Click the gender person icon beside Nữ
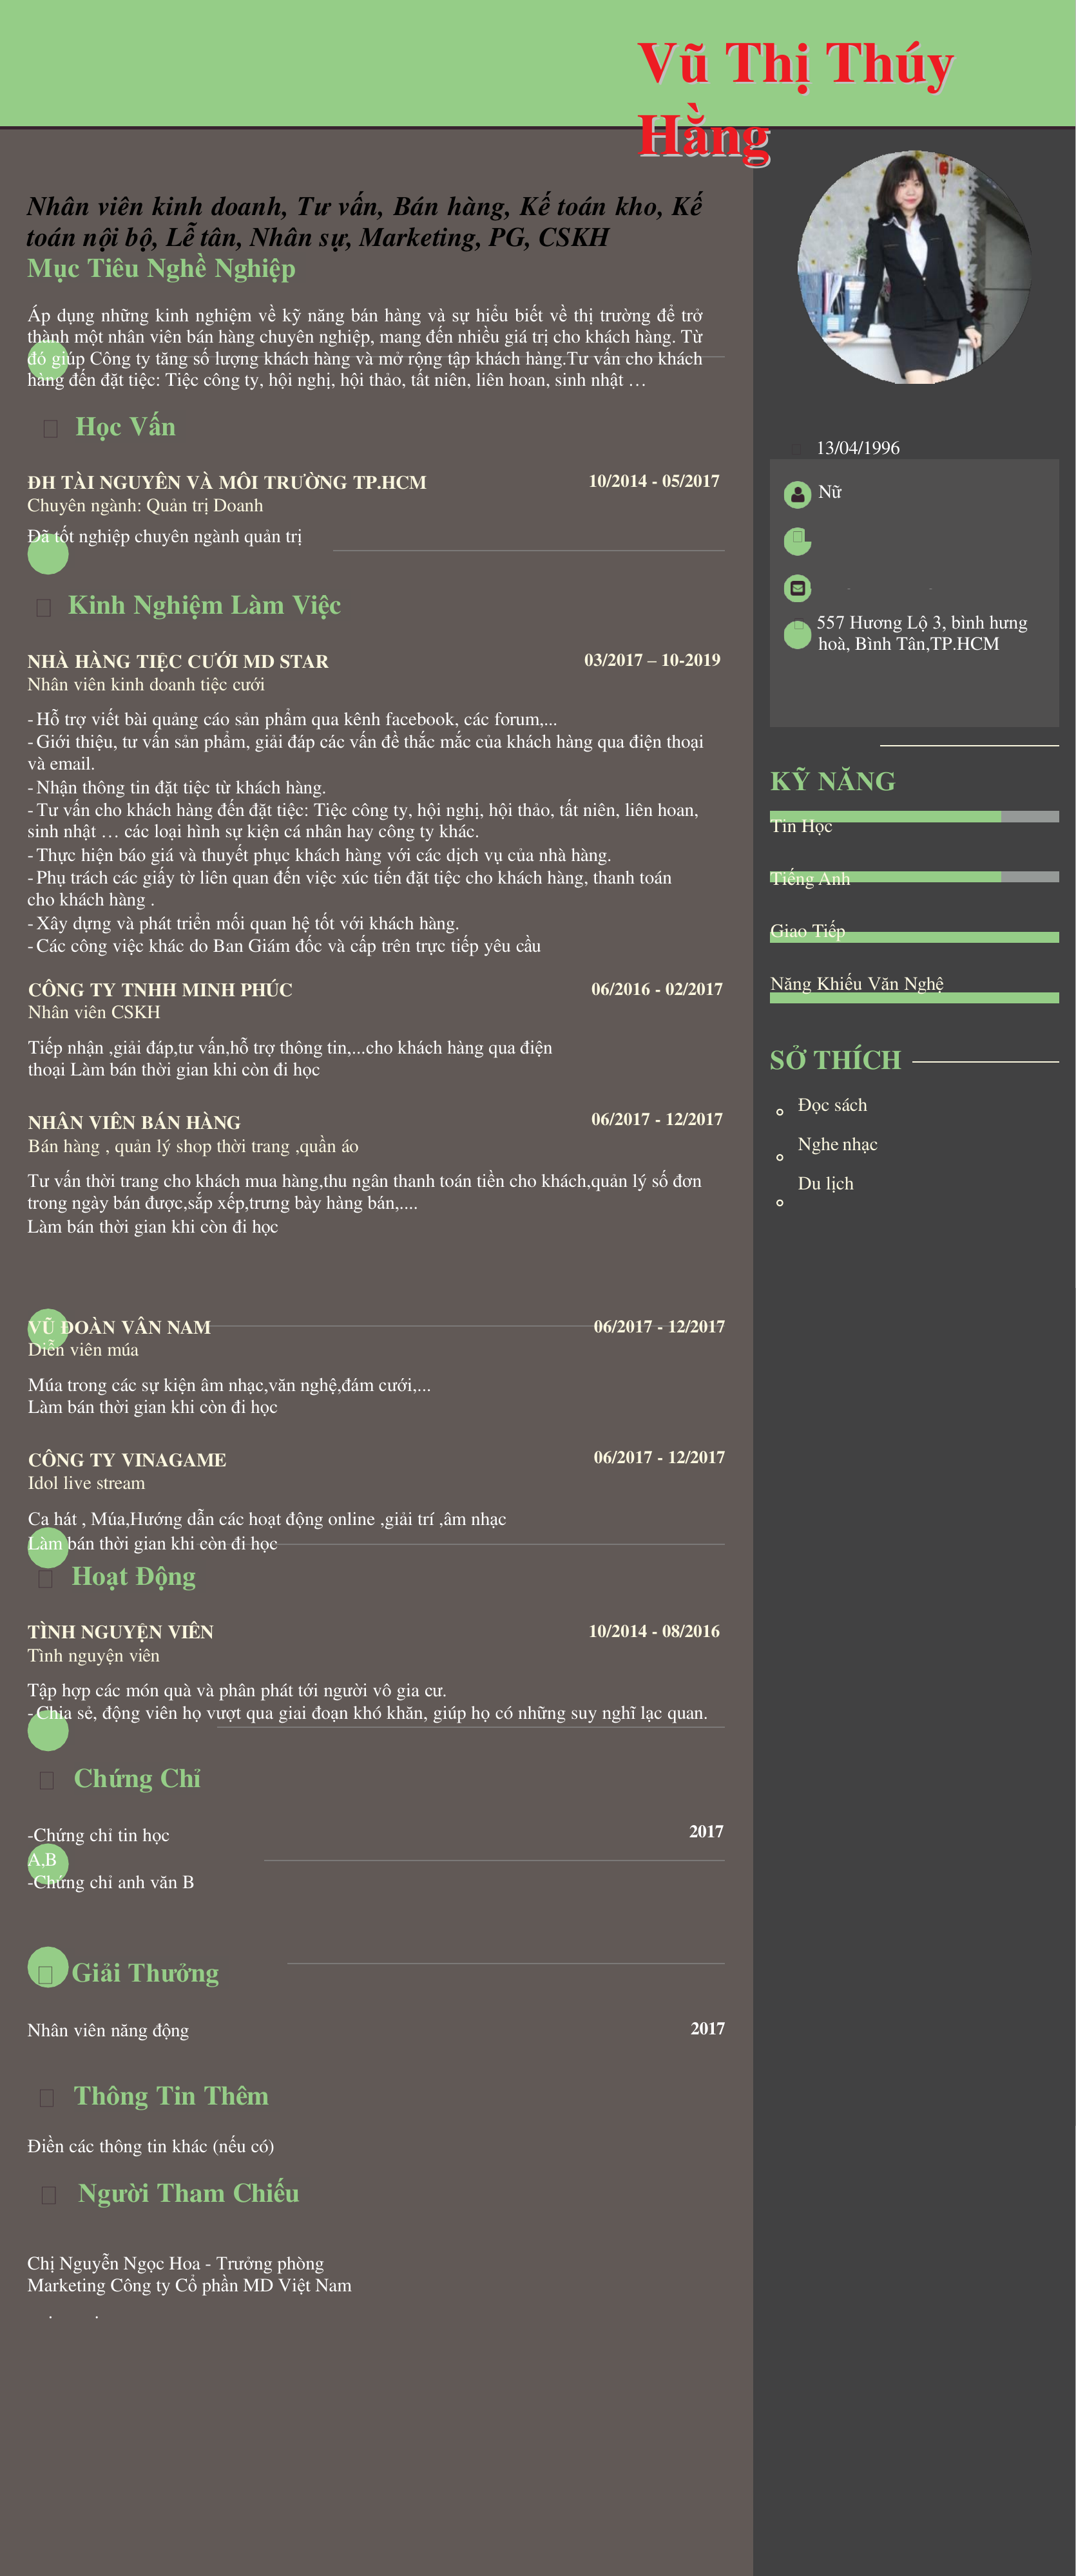Viewport: 1076px width, 2576px height. coord(797,494)
